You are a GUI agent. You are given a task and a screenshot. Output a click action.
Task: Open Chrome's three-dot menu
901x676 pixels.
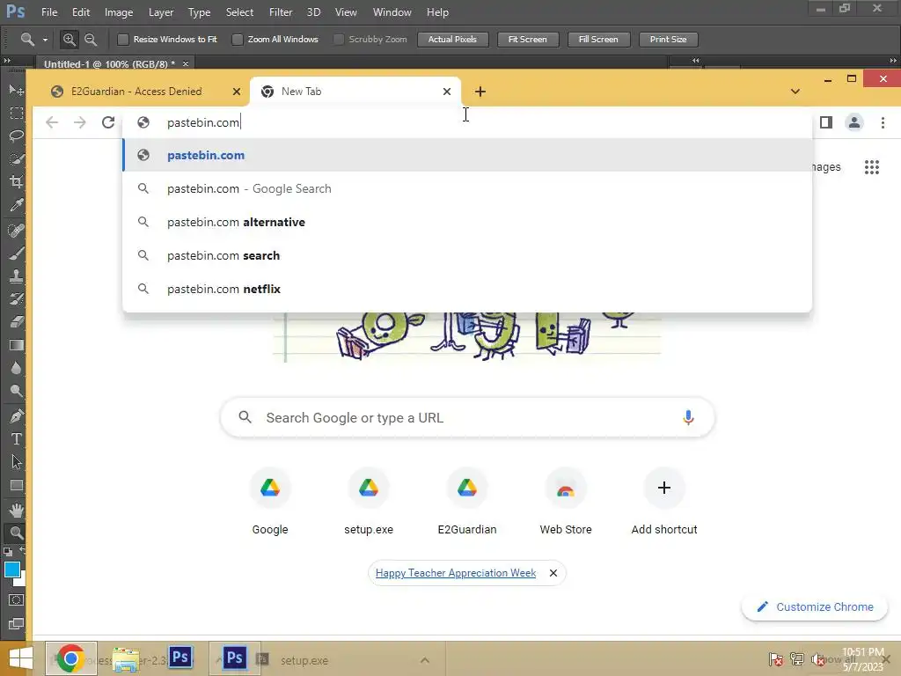[883, 122]
